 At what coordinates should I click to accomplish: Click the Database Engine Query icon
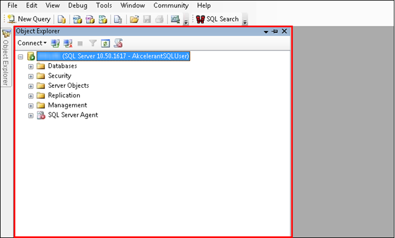(62, 19)
